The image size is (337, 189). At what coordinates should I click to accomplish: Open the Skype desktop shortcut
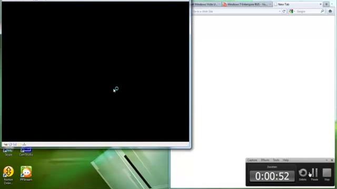pyautogui.click(x=8, y=152)
